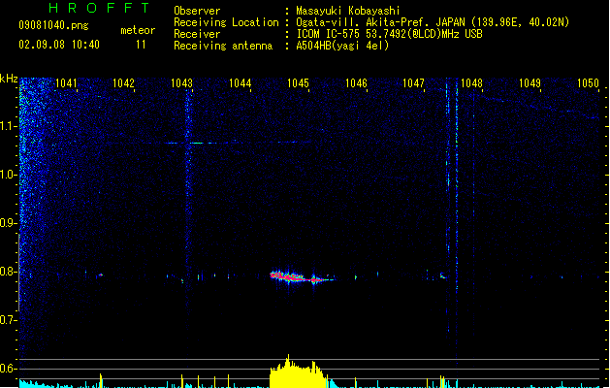Click the A504HB(yagi 4el) antenna text

[342, 46]
